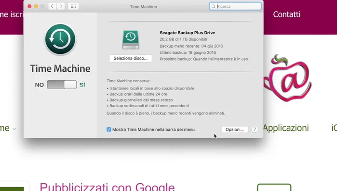Close the Time Machine window red button

tap(29, 6)
